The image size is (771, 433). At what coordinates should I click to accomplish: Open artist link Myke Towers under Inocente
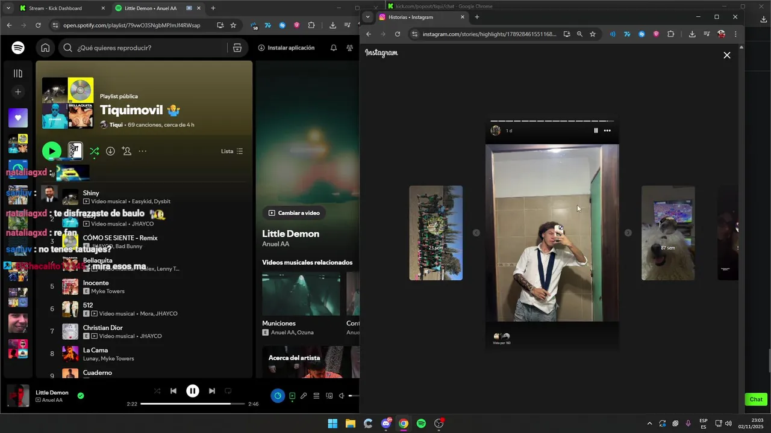(108, 291)
